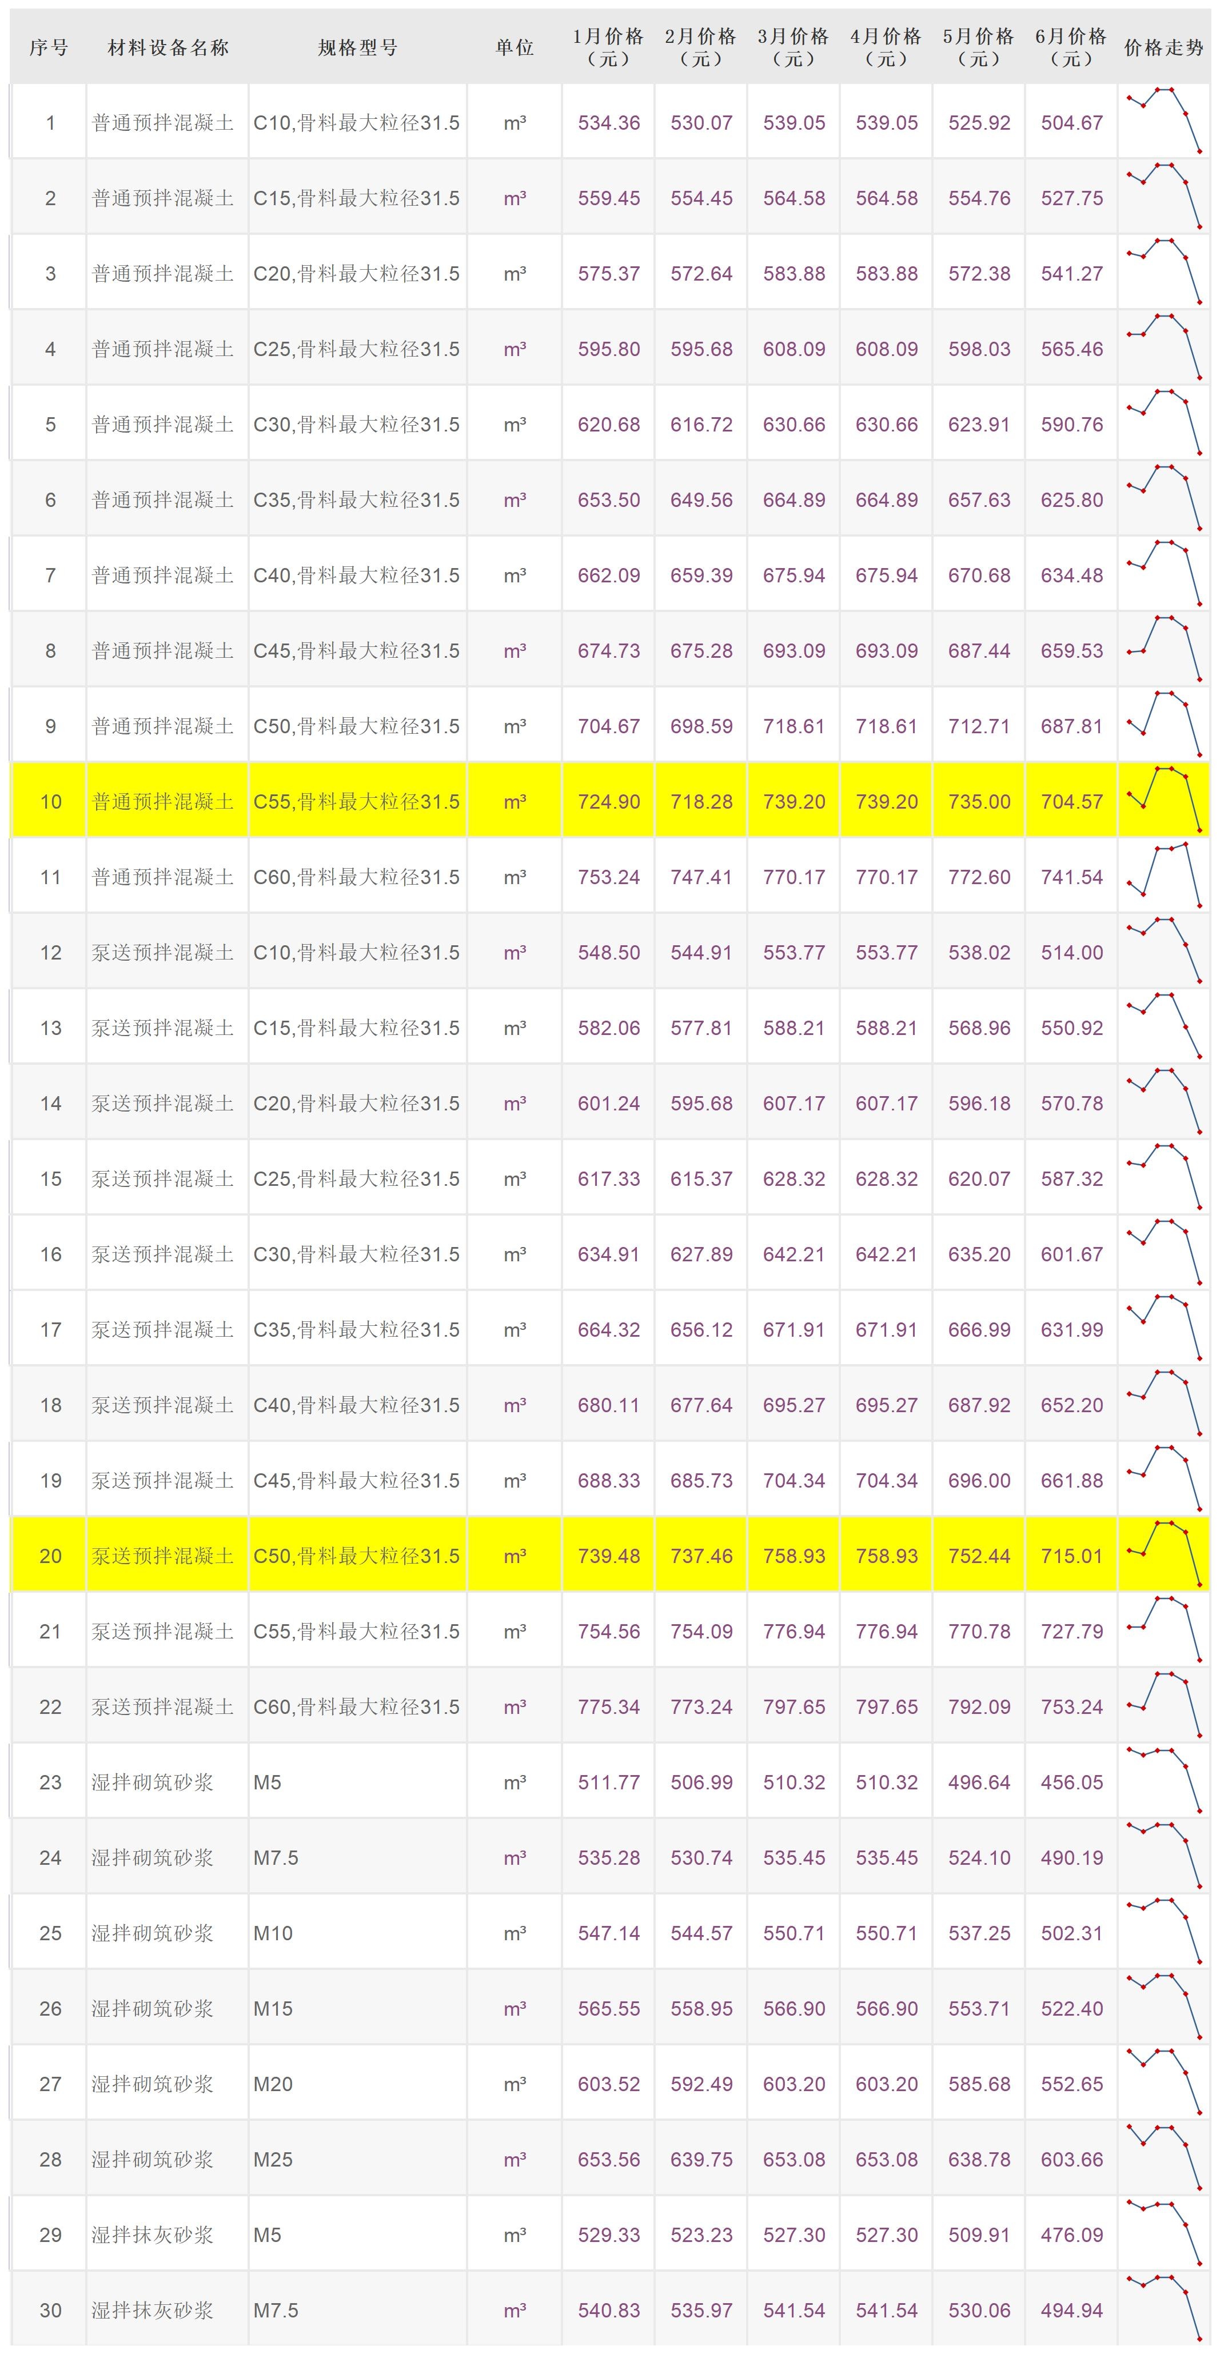Viewport: 1220px width, 2354px height.
Task: Click the price 476.09 in row 29
Action: [x=1071, y=2235]
